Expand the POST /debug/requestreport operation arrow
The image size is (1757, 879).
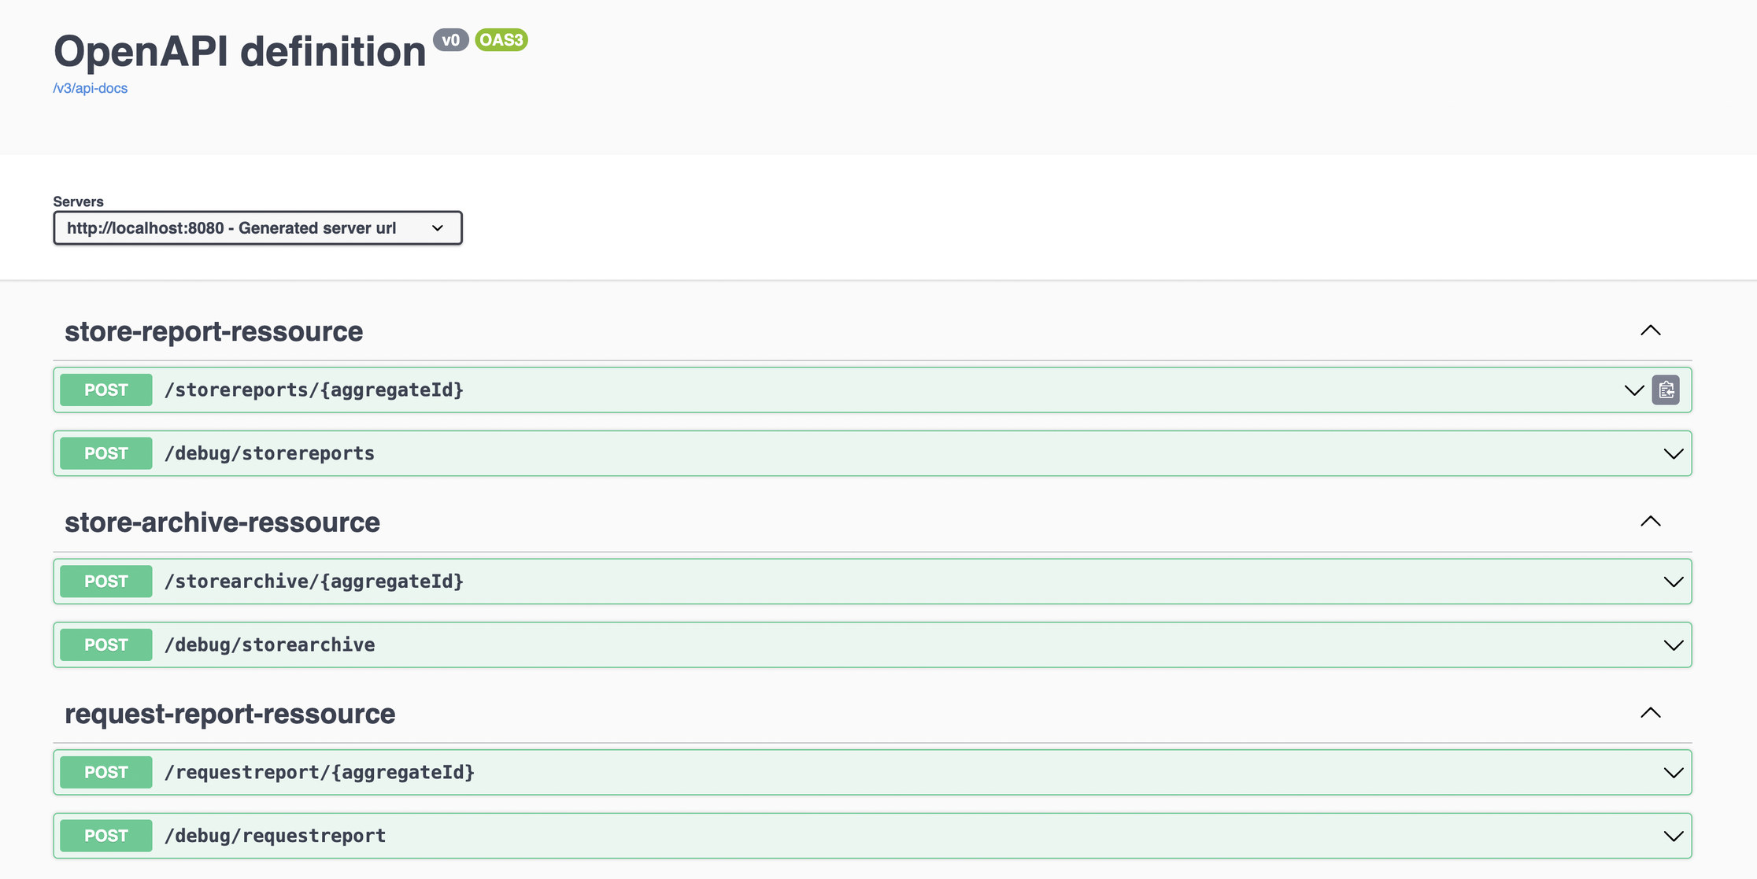tap(1673, 836)
